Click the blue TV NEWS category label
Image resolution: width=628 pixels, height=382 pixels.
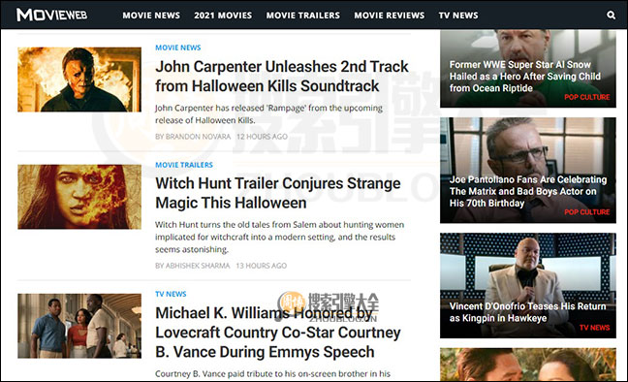tap(171, 294)
